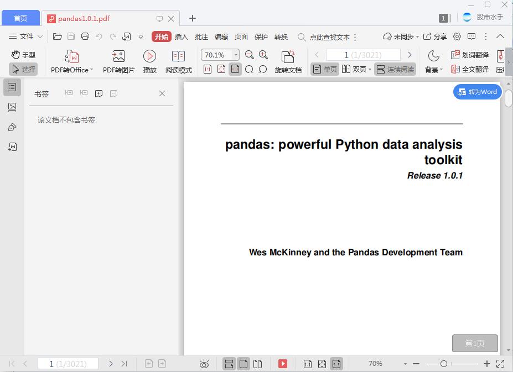Open the 文件 file menu dropdown
The height and width of the screenshot is (372, 513).
click(x=28, y=36)
